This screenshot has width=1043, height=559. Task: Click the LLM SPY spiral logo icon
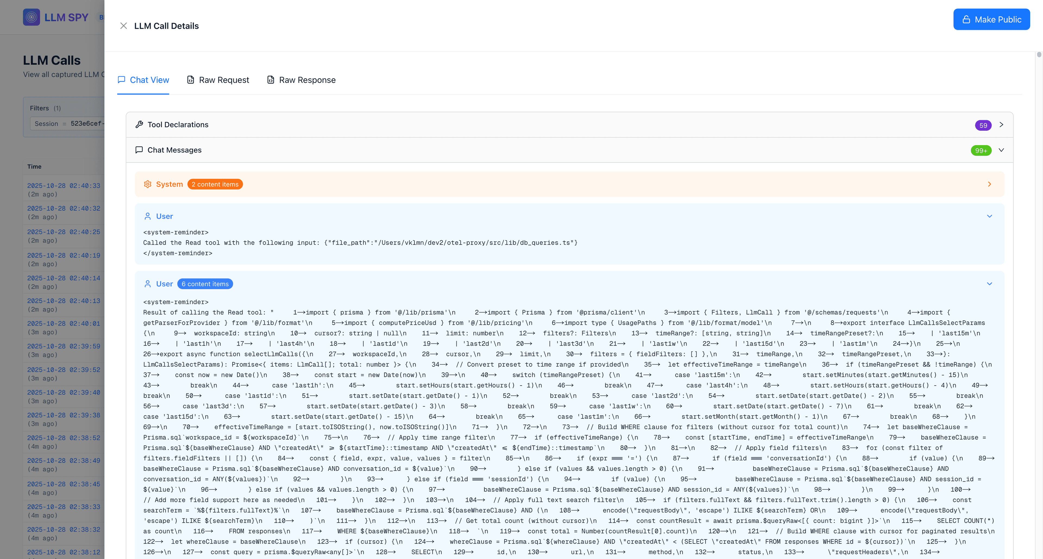[32, 17]
